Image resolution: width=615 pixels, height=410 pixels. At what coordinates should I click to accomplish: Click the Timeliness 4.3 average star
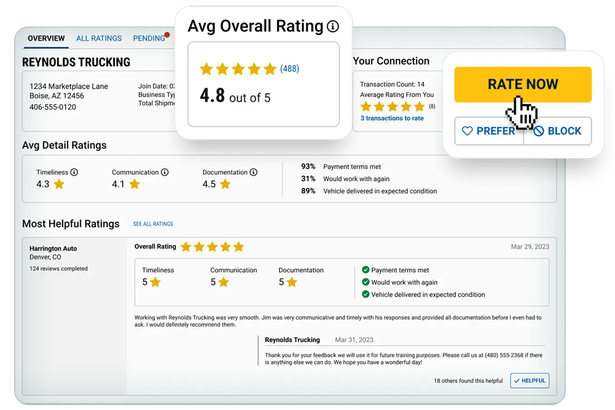point(59,184)
